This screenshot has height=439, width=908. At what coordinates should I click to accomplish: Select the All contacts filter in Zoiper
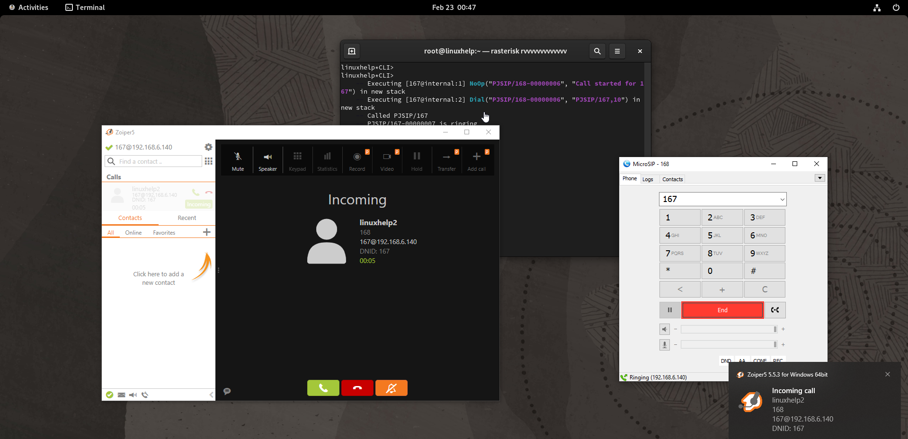[111, 232]
